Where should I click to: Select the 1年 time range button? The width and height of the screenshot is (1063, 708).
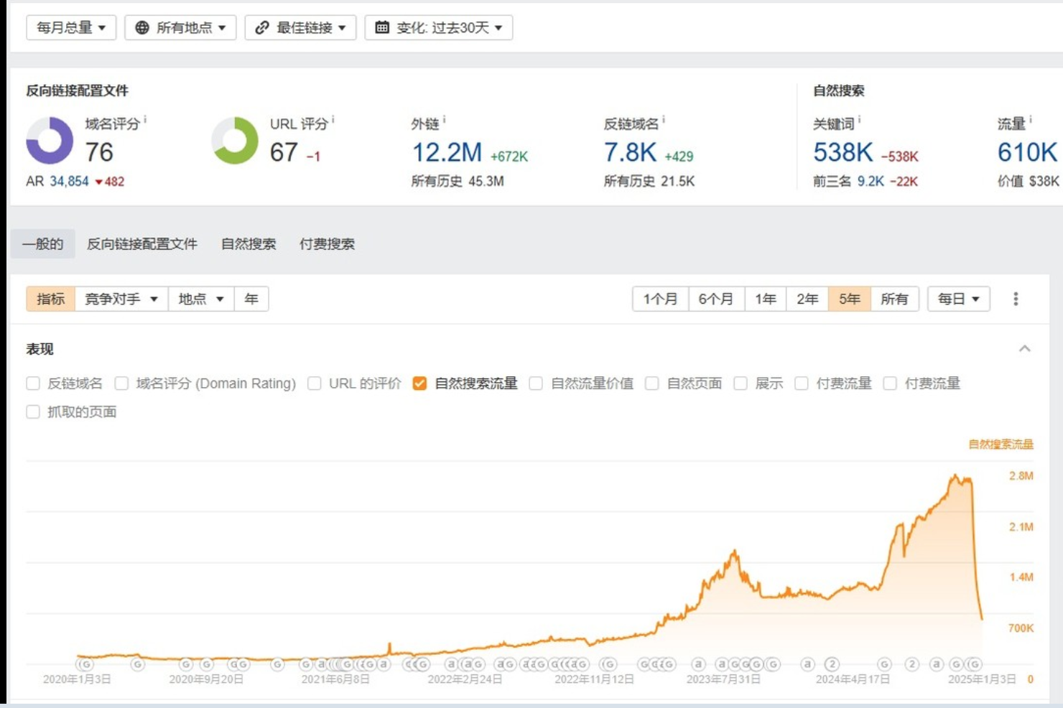click(x=765, y=299)
